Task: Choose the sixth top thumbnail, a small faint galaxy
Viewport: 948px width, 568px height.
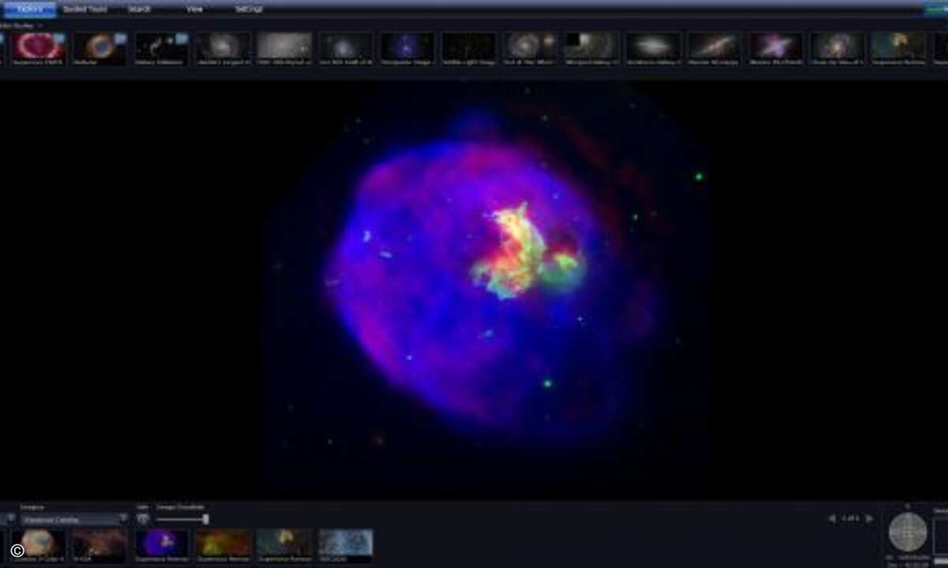Action: tap(345, 48)
